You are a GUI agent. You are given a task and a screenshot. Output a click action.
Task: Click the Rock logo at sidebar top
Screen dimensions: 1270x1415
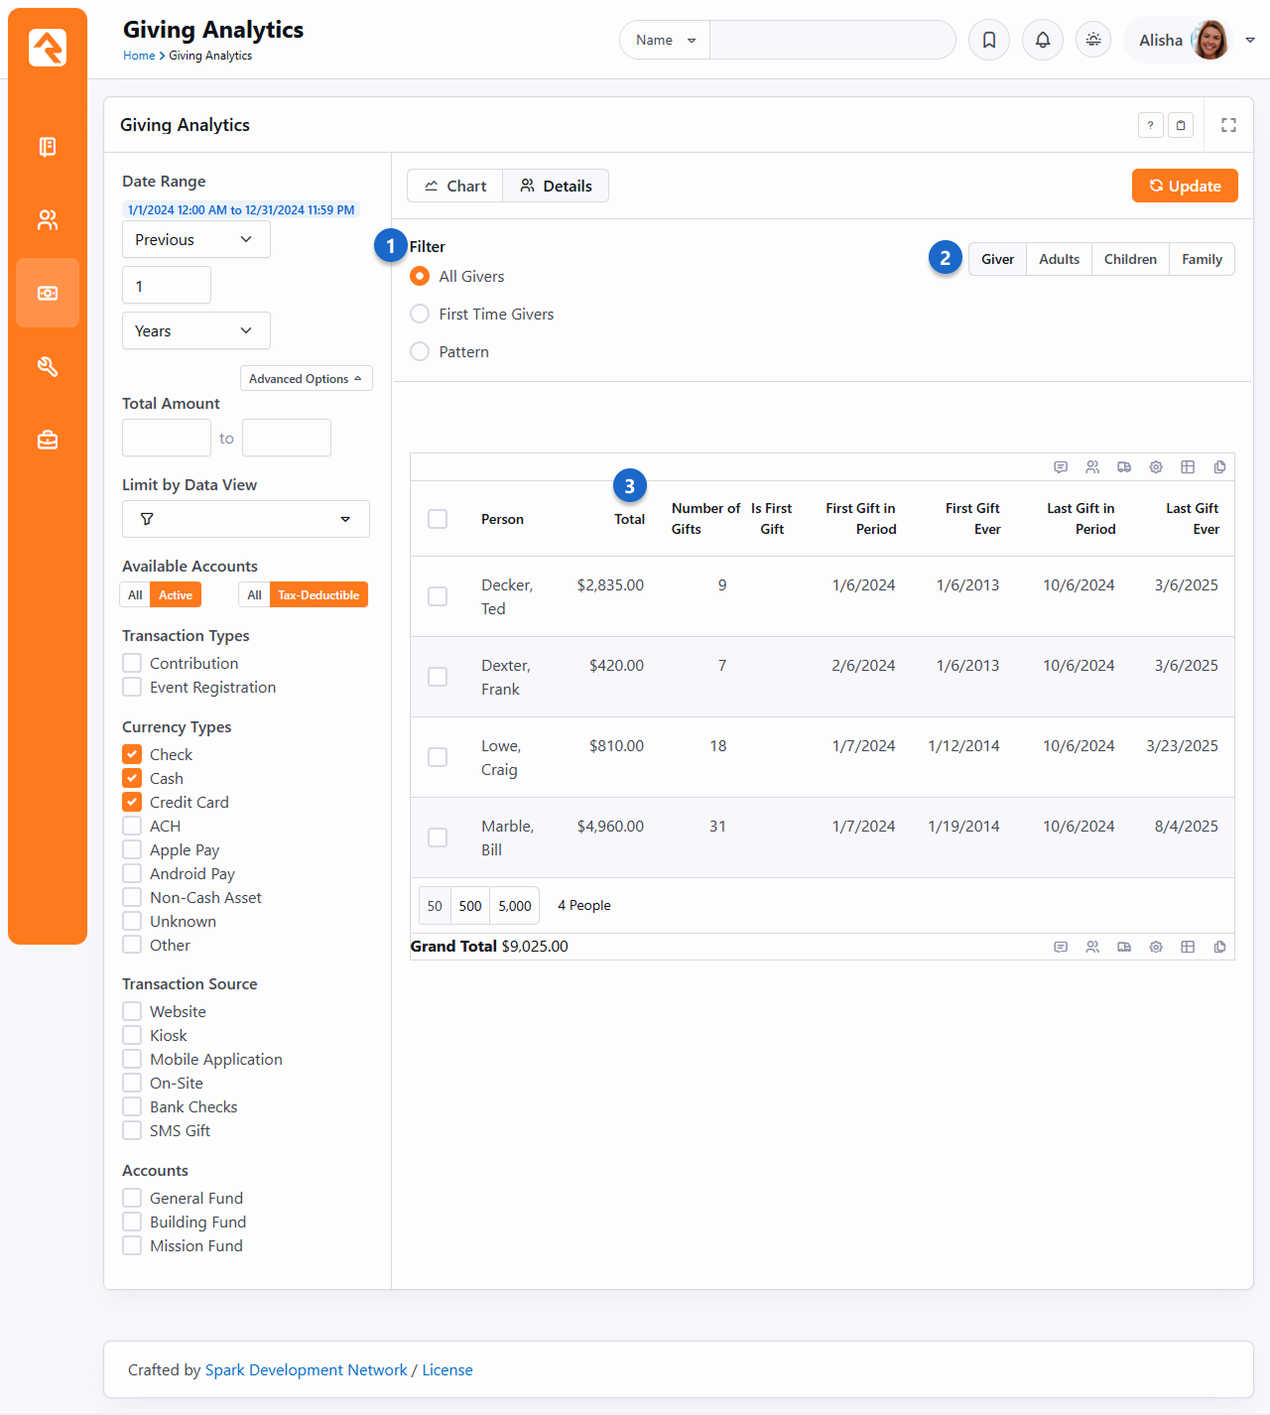48,47
